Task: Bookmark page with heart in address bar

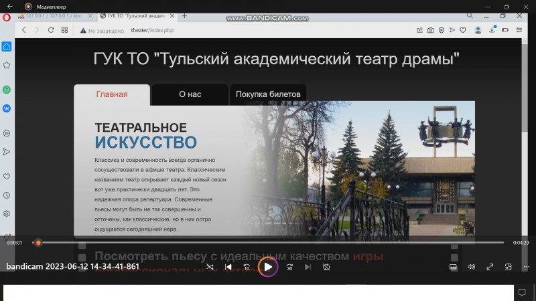Action: click(463, 30)
